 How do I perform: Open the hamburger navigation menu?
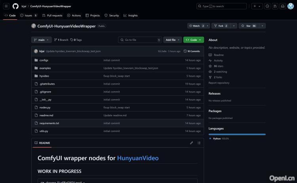tap(6, 6)
